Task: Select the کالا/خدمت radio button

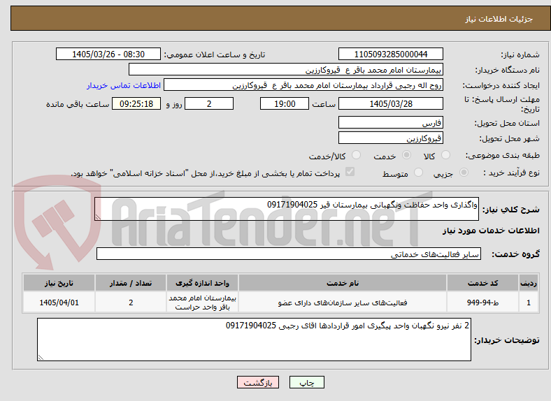Action: [x=356, y=155]
